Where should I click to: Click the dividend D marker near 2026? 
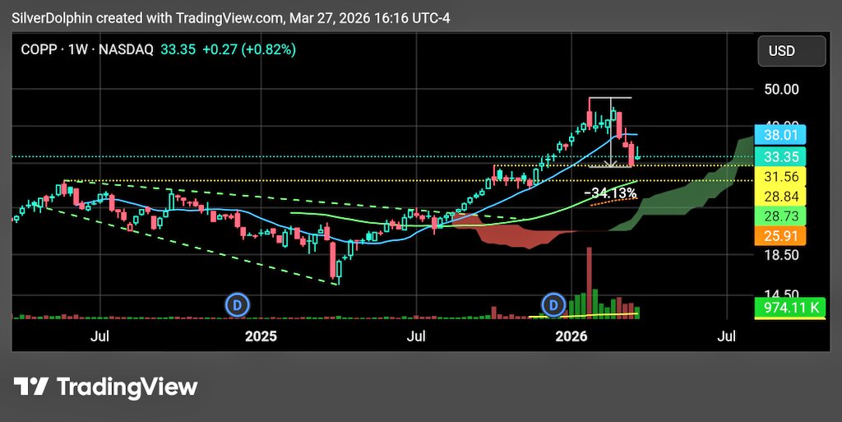[x=553, y=305]
